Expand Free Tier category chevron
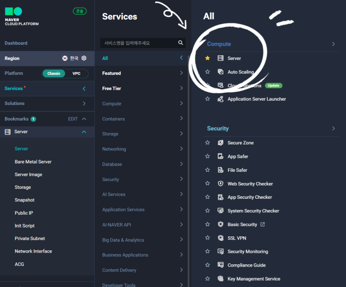The width and height of the screenshot is (346, 287). tap(182, 88)
